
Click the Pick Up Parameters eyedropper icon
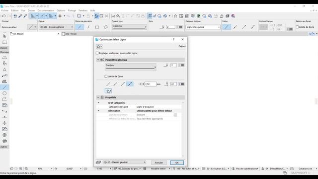pyautogui.click(x=20, y=16)
